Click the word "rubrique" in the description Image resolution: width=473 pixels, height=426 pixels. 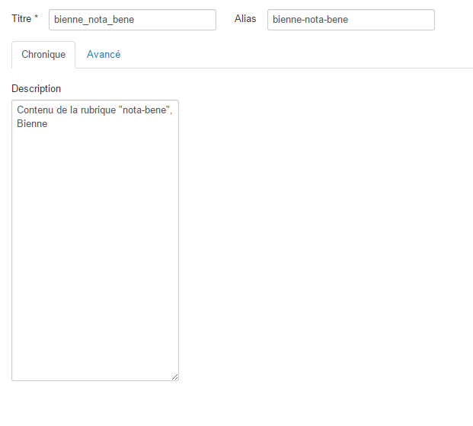(x=104, y=110)
